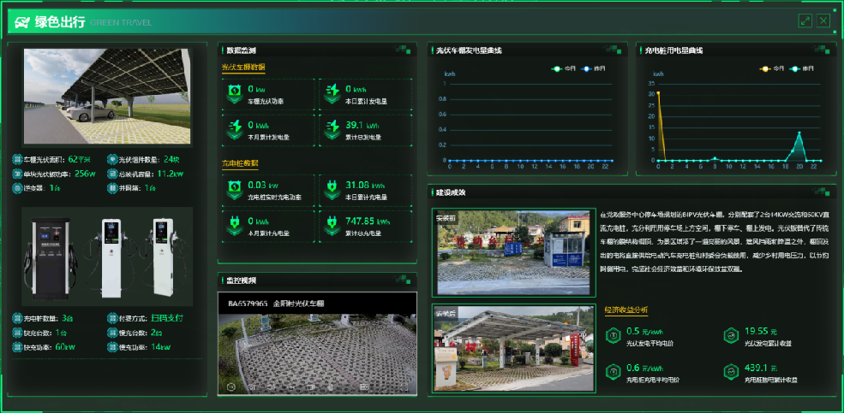844x413 pixels.
Task: Click the HD quality icon in video player
Action: [x=363, y=387]
